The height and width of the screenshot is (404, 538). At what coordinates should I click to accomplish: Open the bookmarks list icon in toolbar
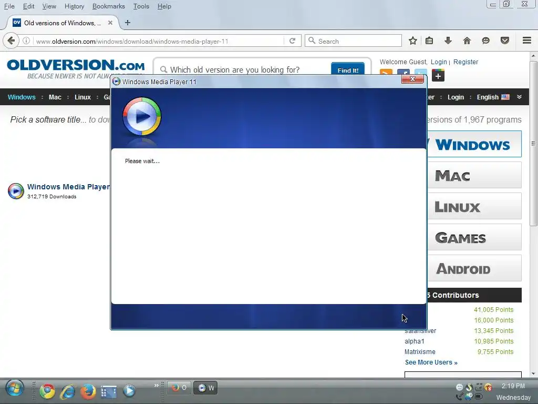(x=429, y=41)
